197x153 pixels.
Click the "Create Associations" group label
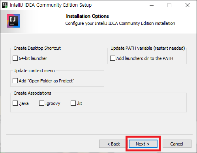32,93
